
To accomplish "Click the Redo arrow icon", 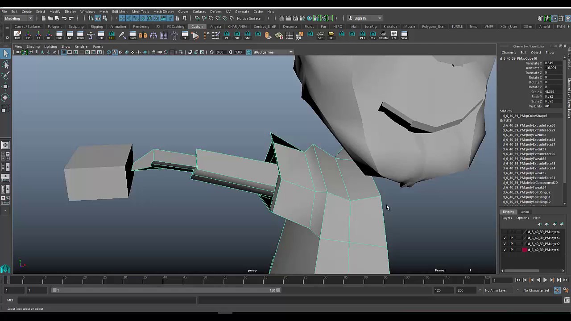I will [71, 18].
